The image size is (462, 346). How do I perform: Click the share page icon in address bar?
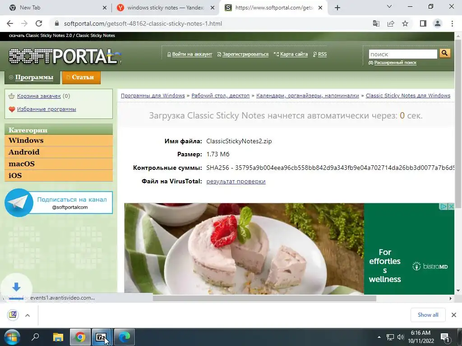coord(391,23)
